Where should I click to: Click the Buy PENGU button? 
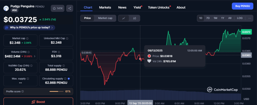pos(242,6)
